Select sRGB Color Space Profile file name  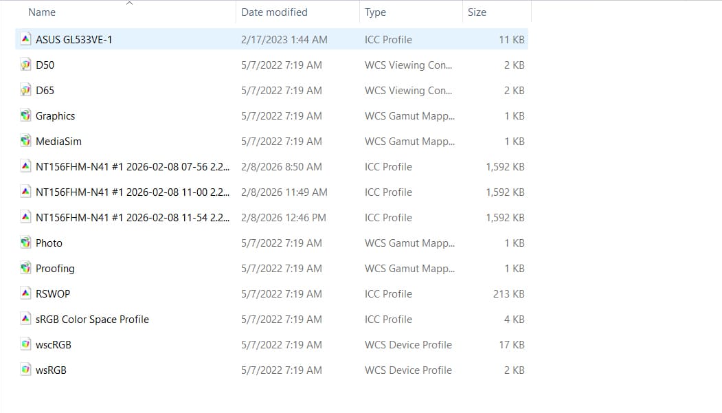pyautogui.click(x=92, y=320)
